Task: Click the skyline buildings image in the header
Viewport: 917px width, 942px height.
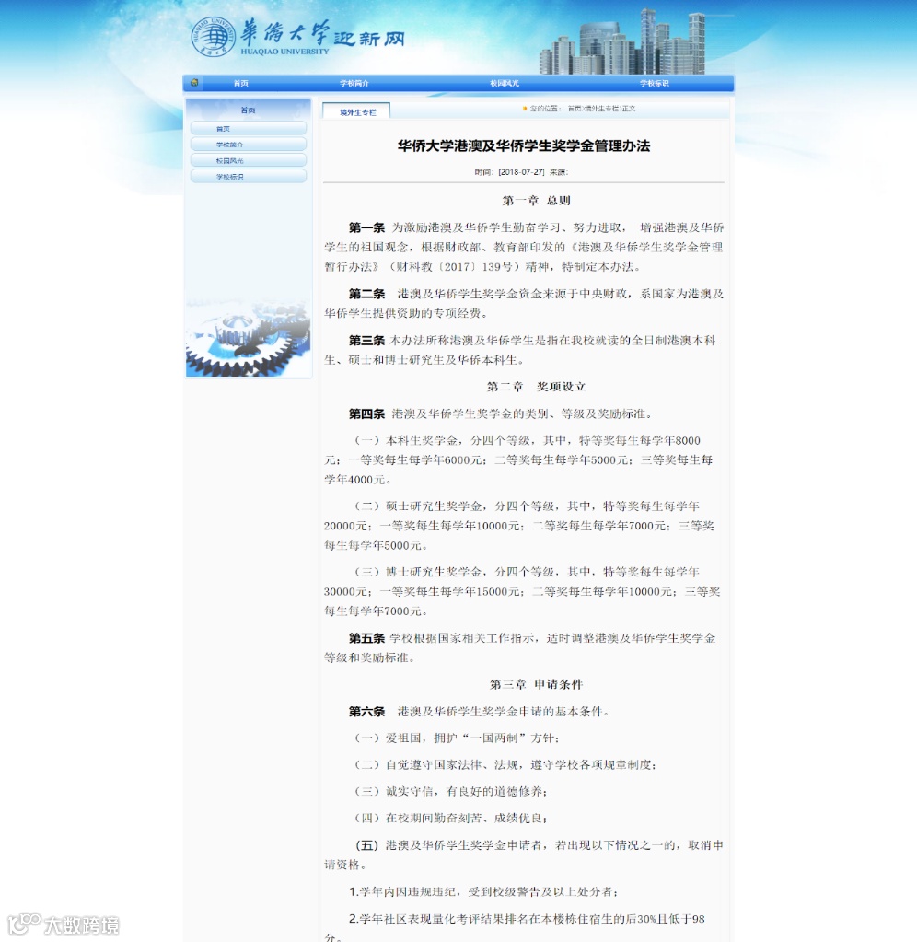Action: click(622, 42)
